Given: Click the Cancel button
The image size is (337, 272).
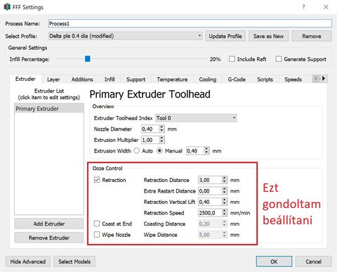Looking at the screenshot, I should pos(313,261).
